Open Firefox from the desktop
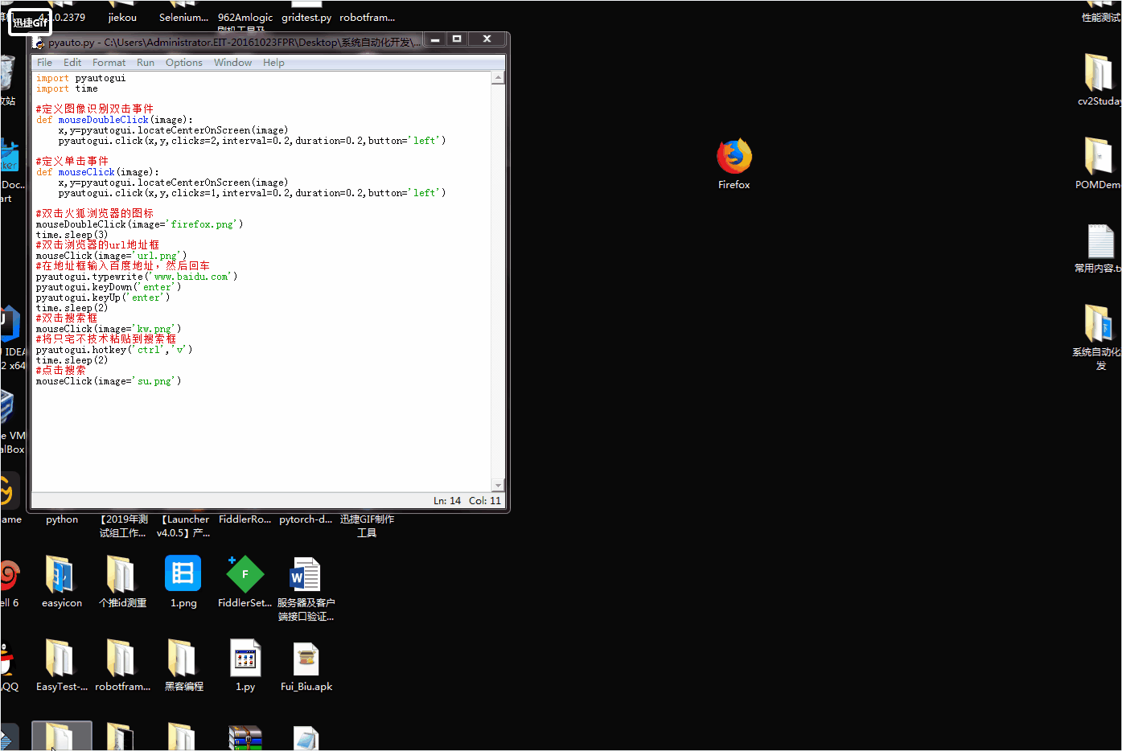 [x=733, y=155]
